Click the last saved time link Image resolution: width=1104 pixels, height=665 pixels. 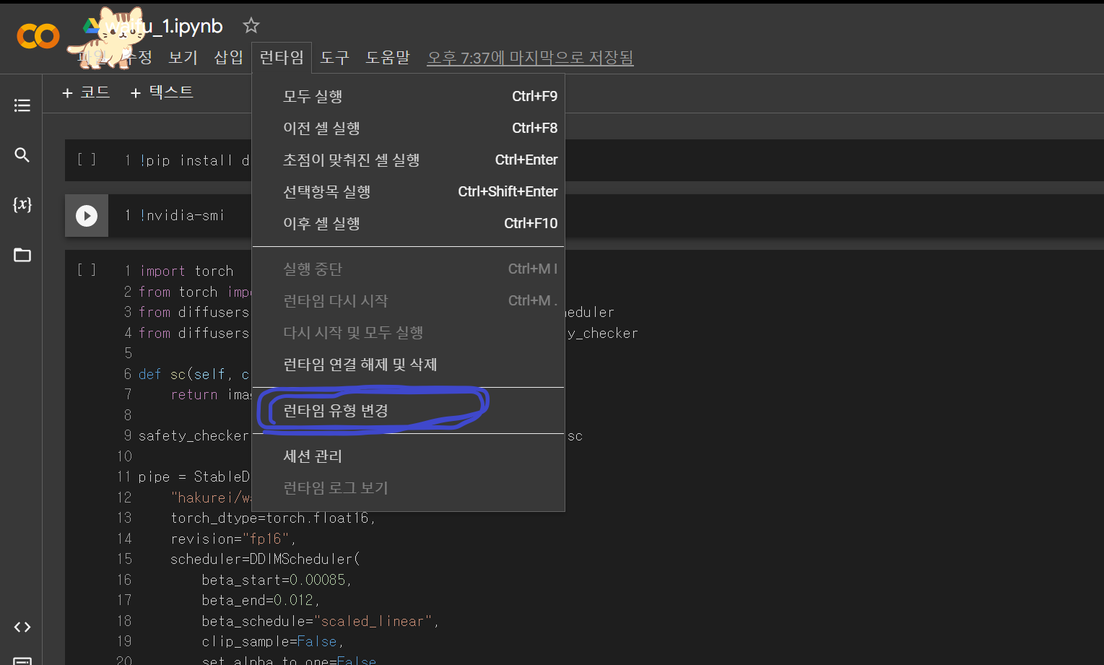tap(530, 58)
